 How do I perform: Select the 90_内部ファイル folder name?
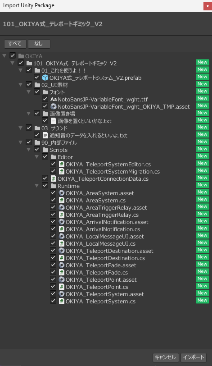59,142
